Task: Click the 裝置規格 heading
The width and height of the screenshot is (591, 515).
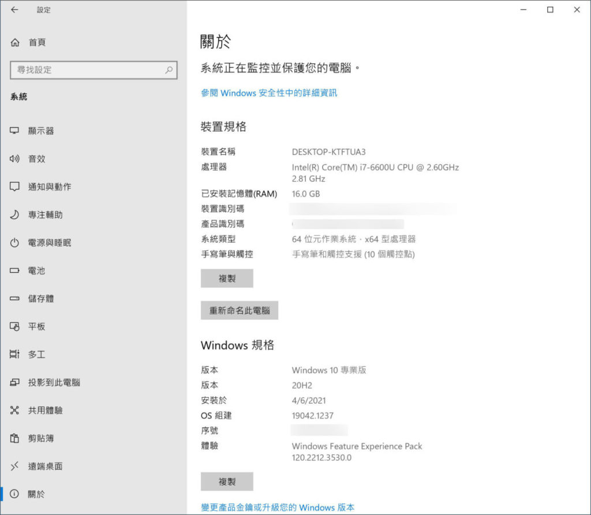Action: tap(223, 126)
